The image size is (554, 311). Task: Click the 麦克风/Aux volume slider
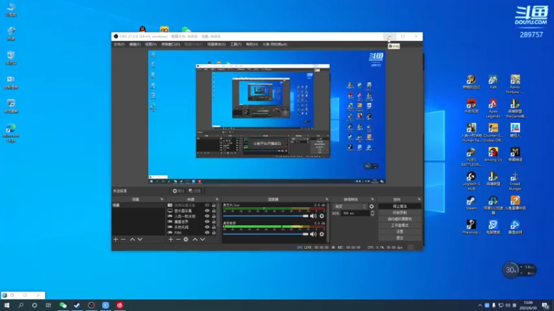pyautogui.click(x=266, y=216)
